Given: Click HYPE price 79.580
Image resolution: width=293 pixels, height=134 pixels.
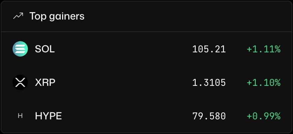Looking at the screenshot, I should 209,116.
